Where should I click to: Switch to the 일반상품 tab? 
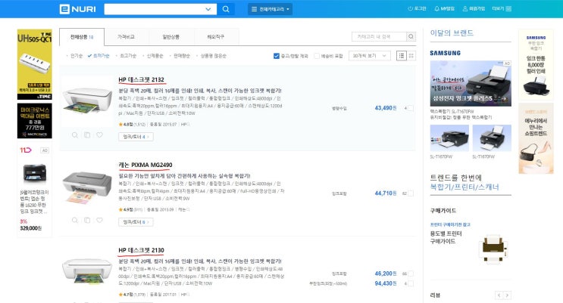(x=171, y=37)
